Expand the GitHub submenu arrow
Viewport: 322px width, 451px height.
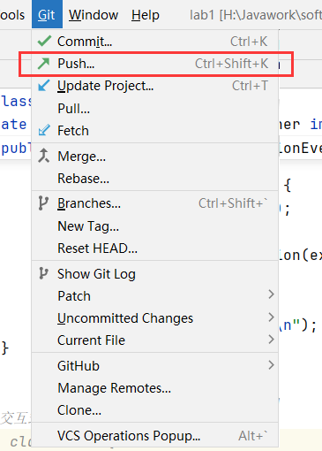click(271, 365)
